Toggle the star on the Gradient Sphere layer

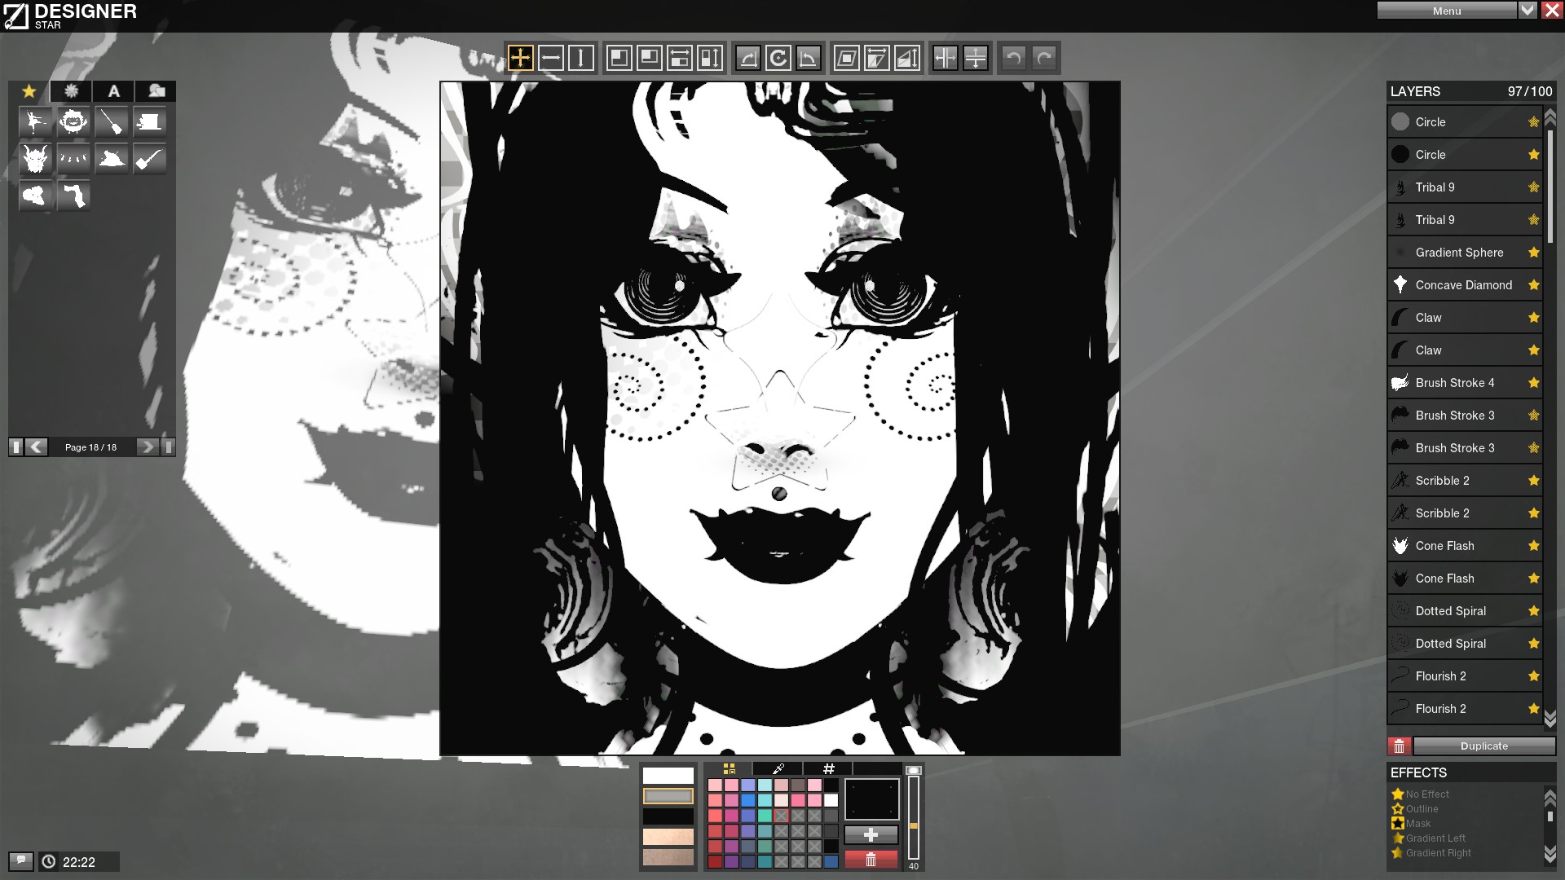click(1533, 253)
